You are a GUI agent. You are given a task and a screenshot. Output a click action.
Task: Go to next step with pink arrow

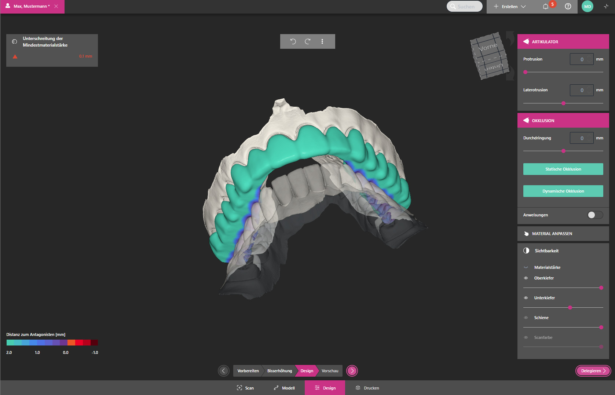[352, 371]
